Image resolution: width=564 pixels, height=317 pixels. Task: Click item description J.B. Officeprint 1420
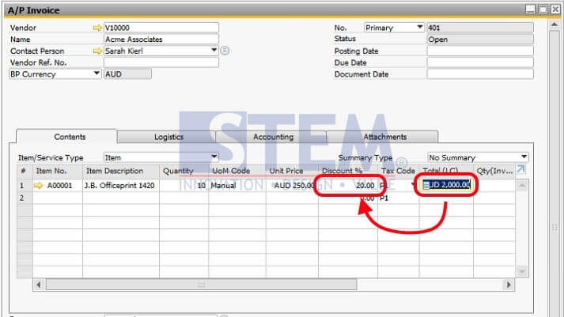click(x=121, y=186)
